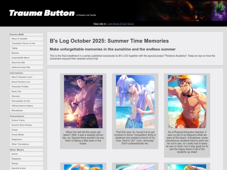The image size is (227, 170).
Task: Click caption starting 'When the hell did this photo'
Action: coord(83,138)
